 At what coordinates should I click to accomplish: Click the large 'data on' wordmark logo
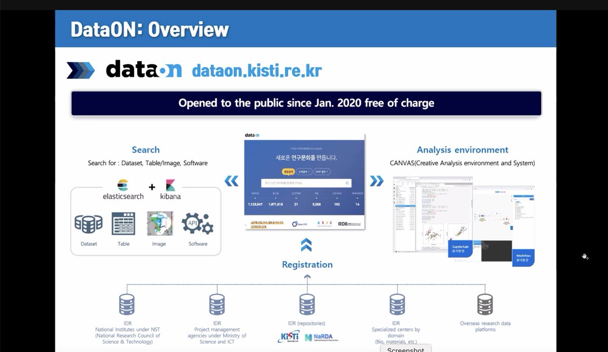point(143,70)
